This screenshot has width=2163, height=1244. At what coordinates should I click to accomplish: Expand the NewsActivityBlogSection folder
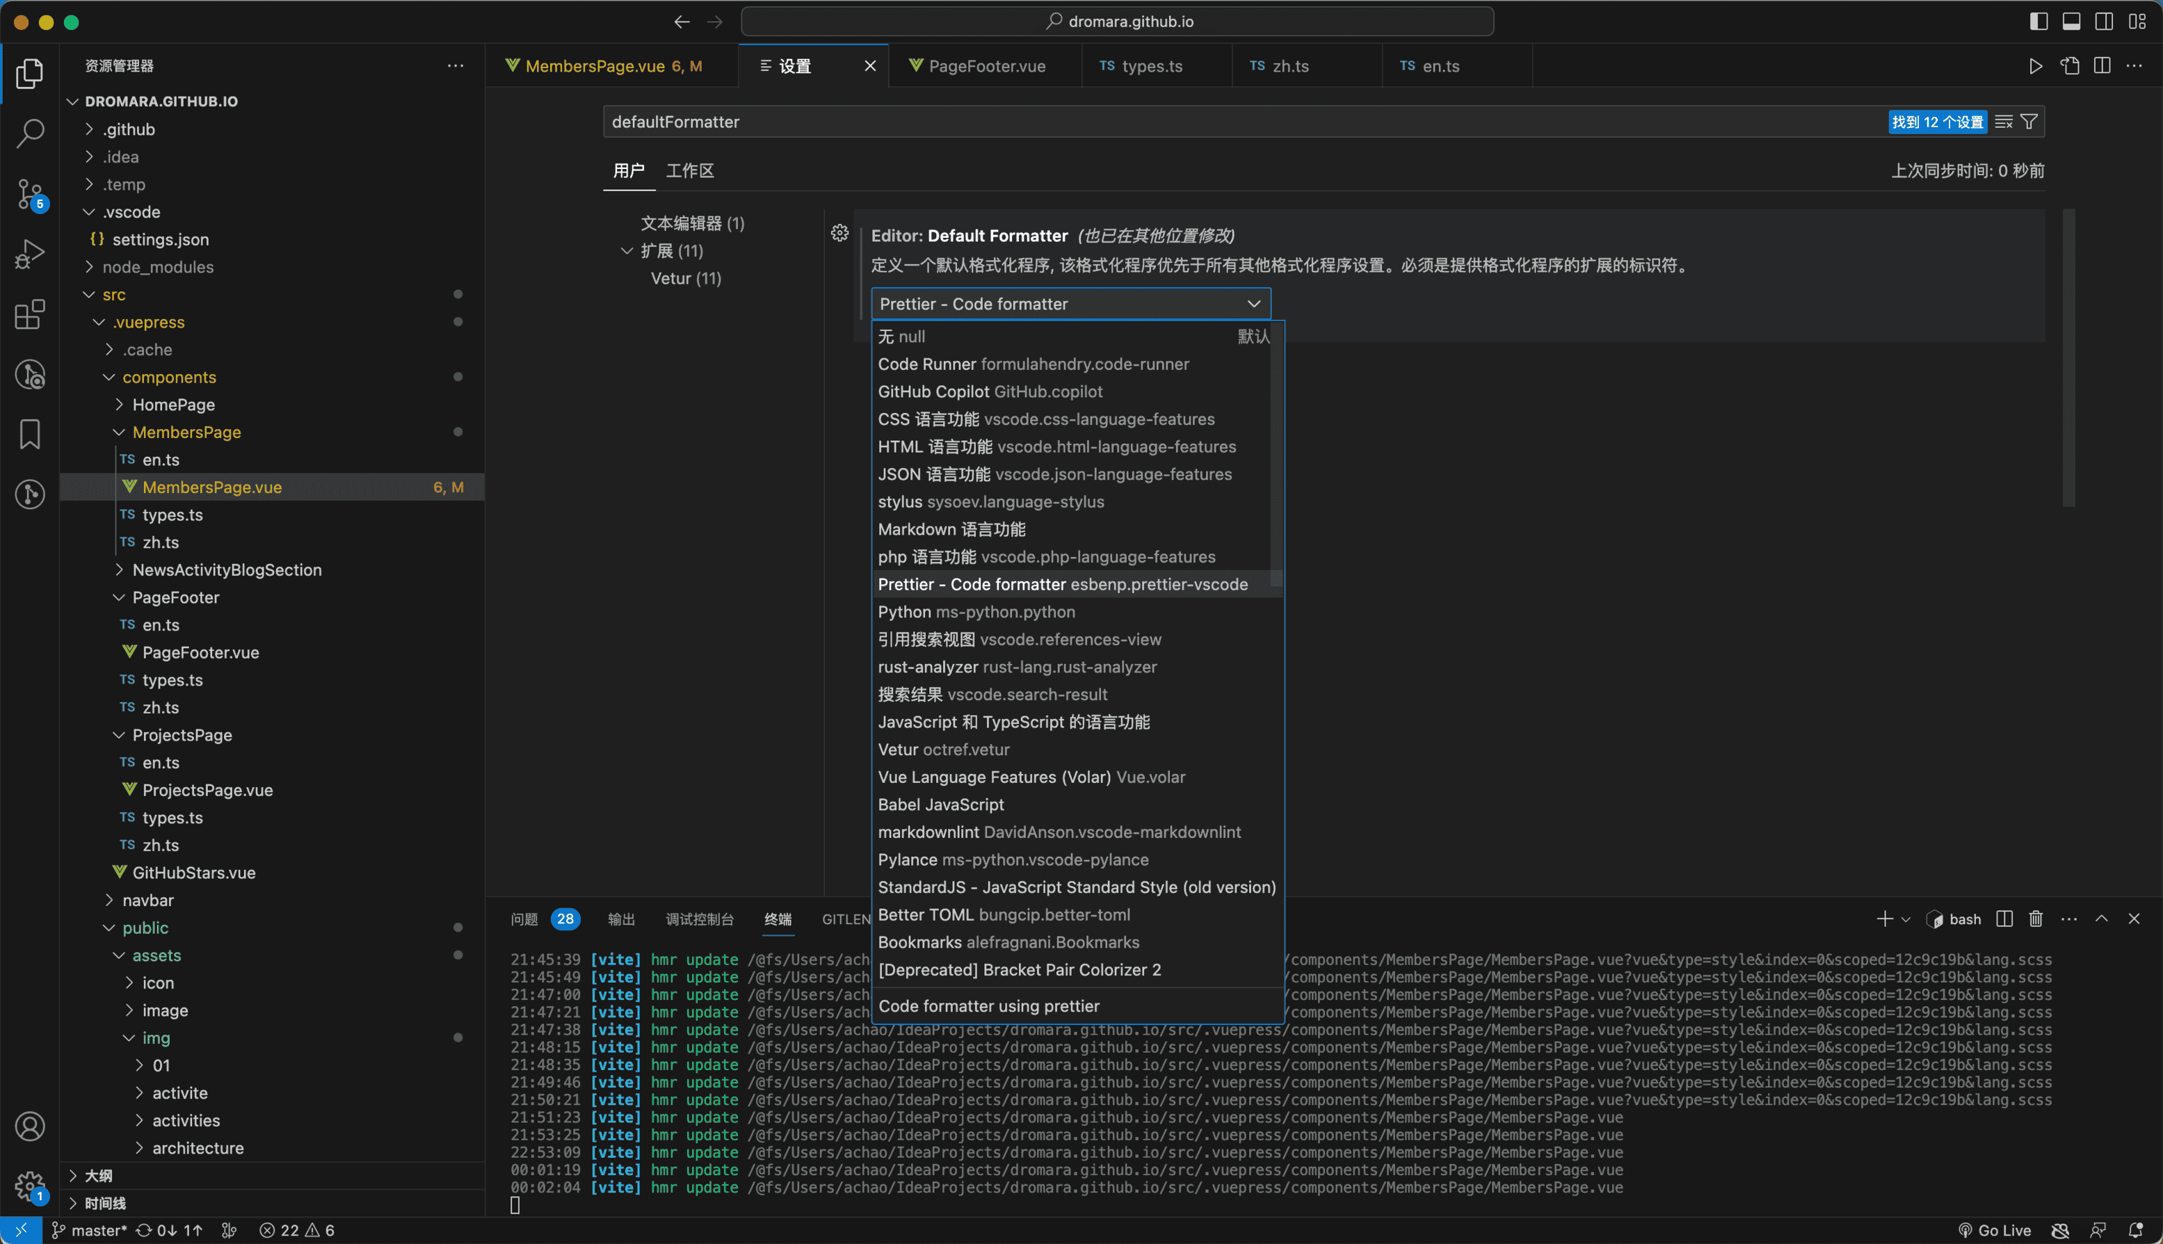tap(225, 570)
